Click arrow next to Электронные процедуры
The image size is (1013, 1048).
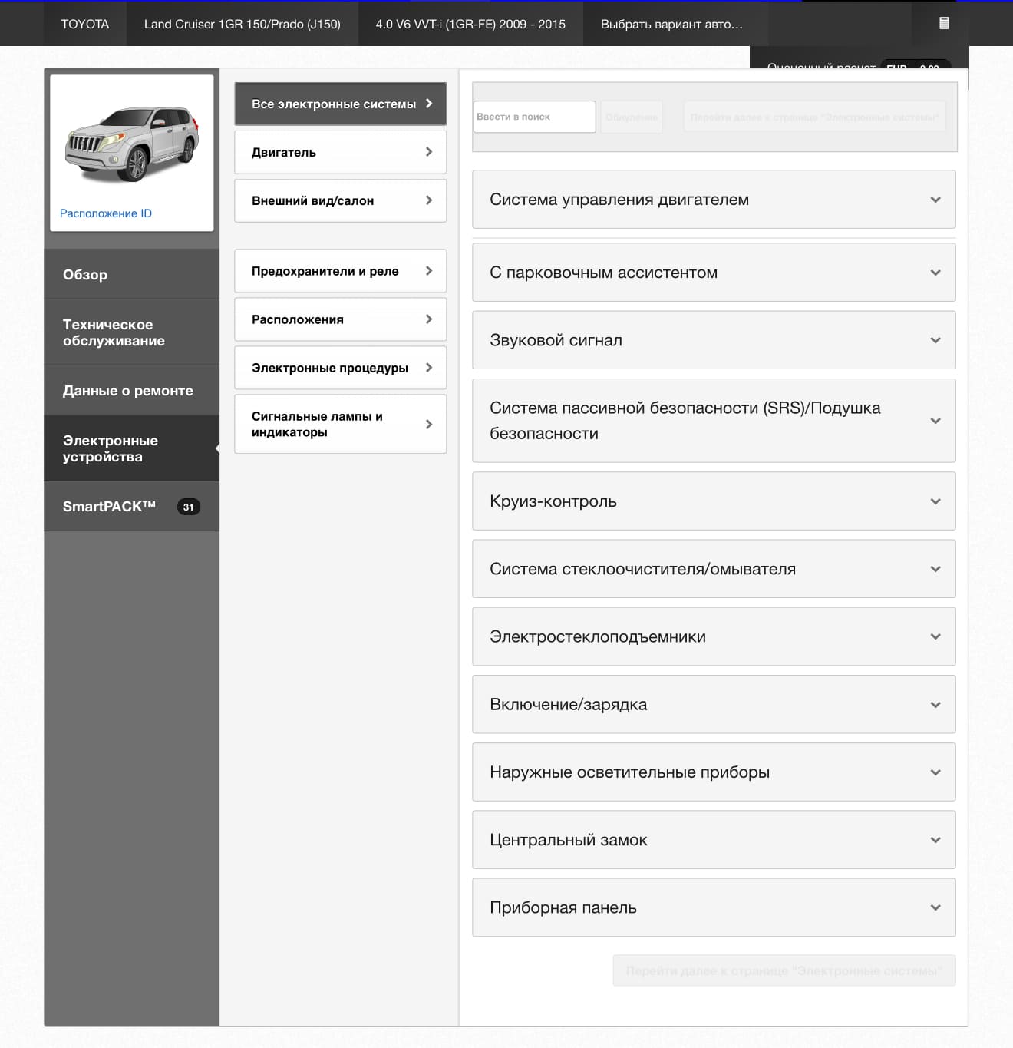pos(429,368)
